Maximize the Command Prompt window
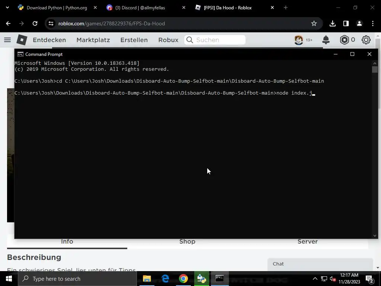Image resolution: width=381 pixels, height=286 pixels. (352, 54)
